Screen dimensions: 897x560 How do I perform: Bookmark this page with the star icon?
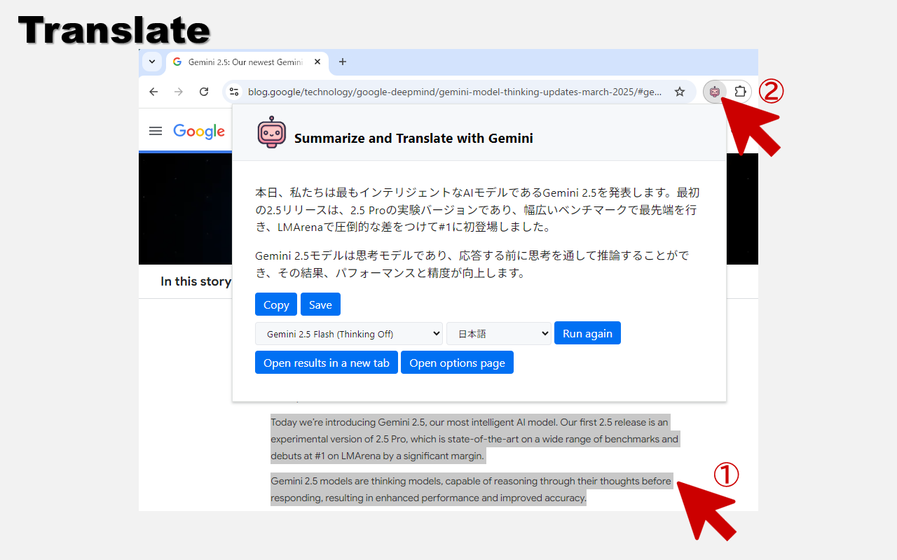pos(680,92)
